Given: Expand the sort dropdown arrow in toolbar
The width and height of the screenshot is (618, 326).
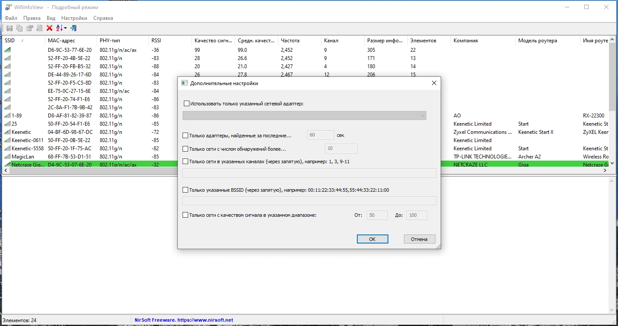Looking at the screenshot, I should tap(66, 28).
